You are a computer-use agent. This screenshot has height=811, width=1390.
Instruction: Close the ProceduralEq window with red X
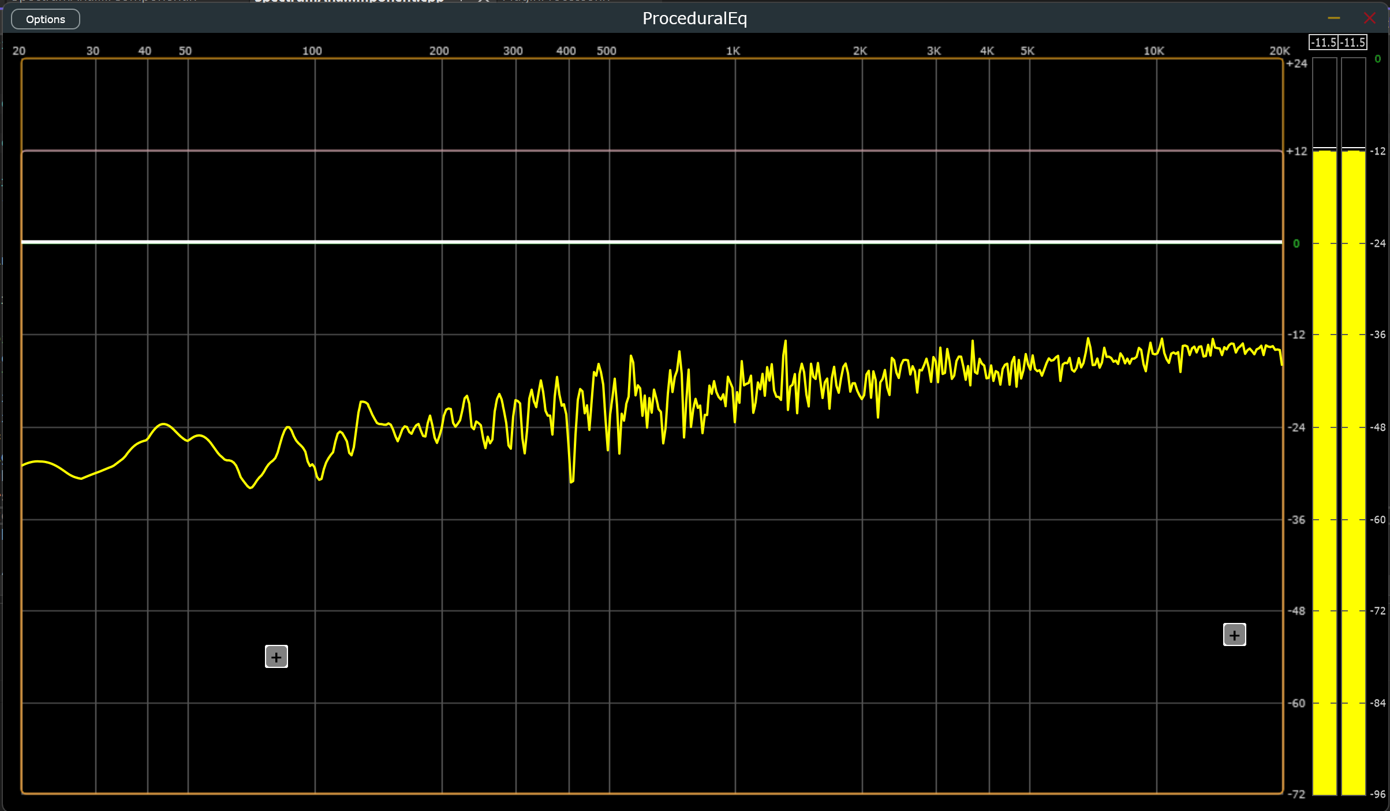tap(1369, 18)
